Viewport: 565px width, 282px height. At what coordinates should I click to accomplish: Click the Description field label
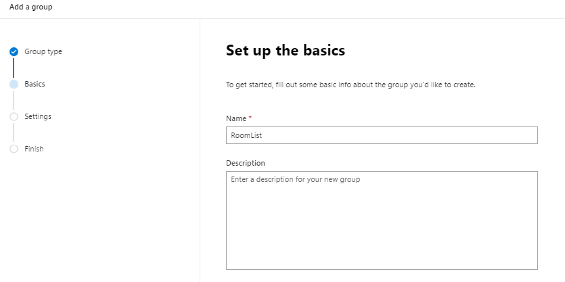pyautogui.click(x=246, y=163)
